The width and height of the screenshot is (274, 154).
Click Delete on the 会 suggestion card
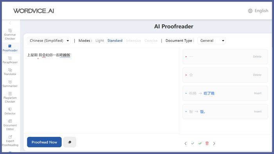pos(257,75)
